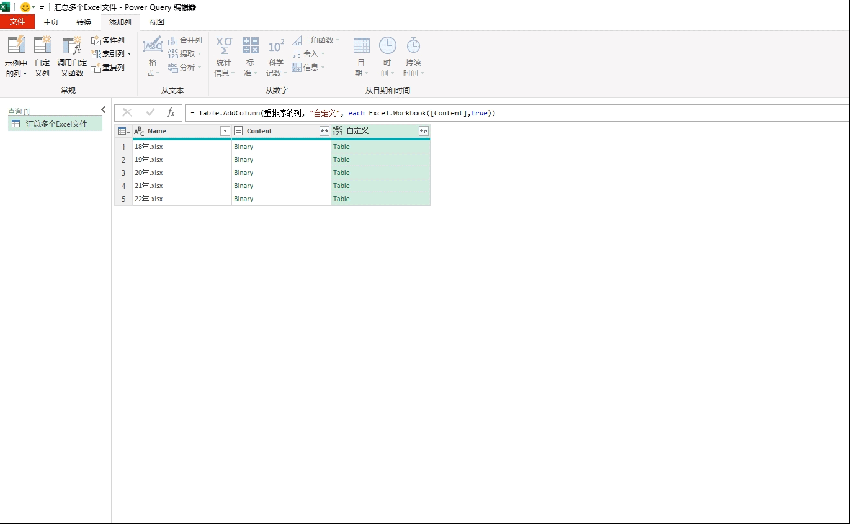Select the 自定义 column header
850x524 pixels.
point(380,131)
